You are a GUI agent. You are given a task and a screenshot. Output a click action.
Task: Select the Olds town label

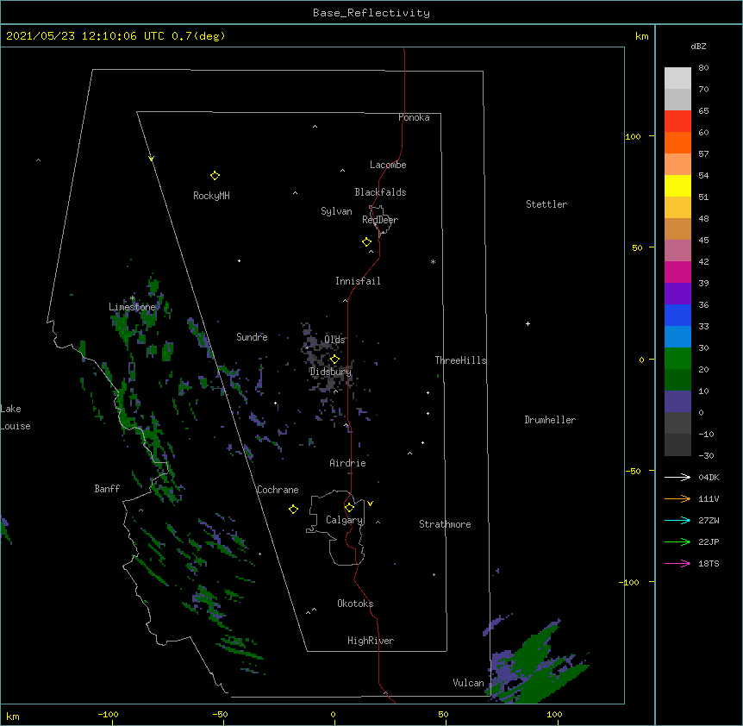point(334,340)
